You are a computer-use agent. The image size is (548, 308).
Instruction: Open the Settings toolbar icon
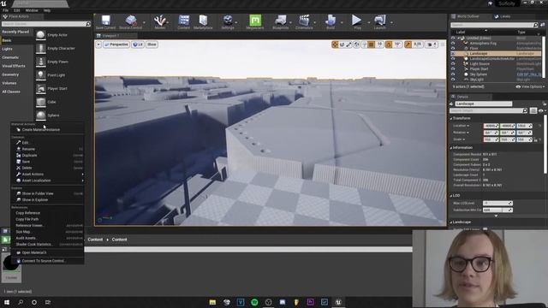point(228,21)
